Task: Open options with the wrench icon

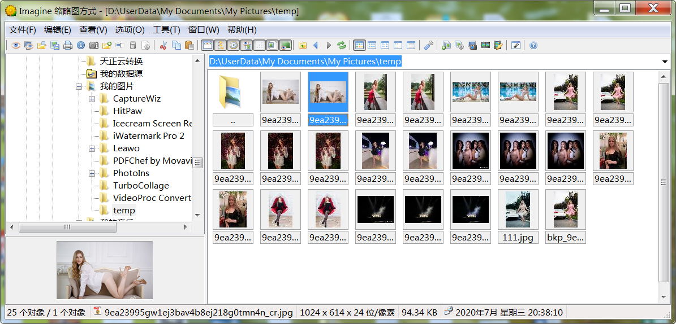Action: [x=428, y=46]
